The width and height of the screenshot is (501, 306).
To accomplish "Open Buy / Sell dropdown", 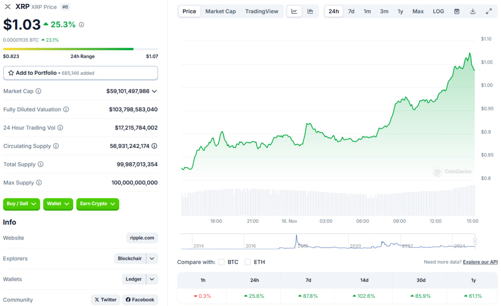I will pyautogui.click(x=22, y=204).
